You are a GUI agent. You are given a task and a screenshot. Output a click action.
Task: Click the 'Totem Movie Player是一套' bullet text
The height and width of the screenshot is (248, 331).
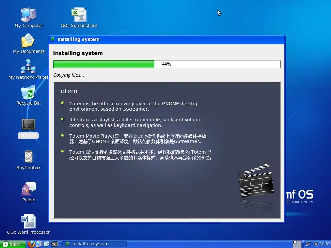[138, 139]
